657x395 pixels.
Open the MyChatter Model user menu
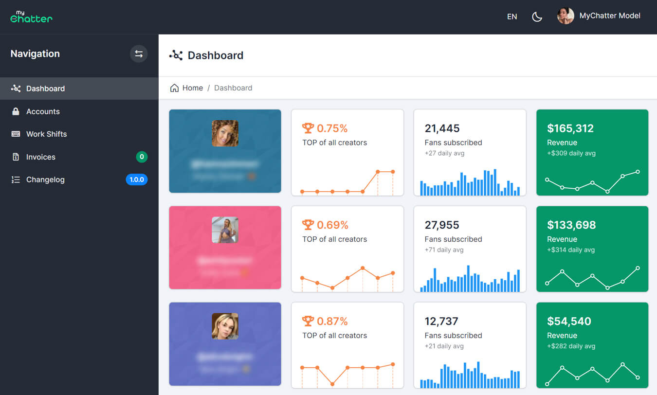609,16
